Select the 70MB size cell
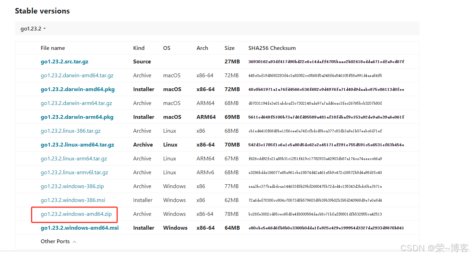470x256 pixels. tap(232, 145)
